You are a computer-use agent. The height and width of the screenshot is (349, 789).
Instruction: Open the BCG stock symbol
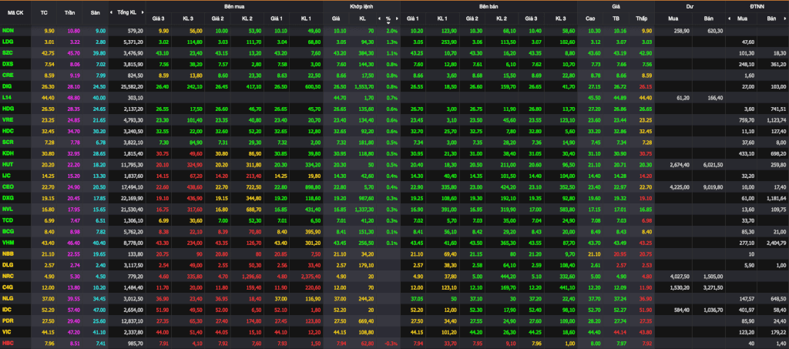[x=8, y=231]
